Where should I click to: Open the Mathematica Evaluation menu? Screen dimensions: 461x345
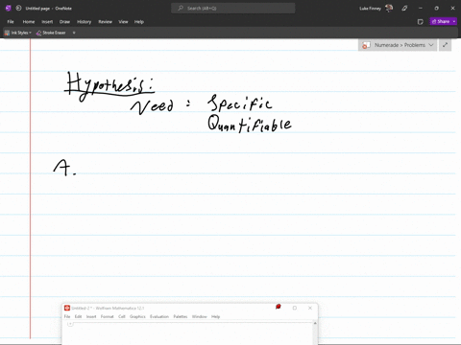coord(159,316)
